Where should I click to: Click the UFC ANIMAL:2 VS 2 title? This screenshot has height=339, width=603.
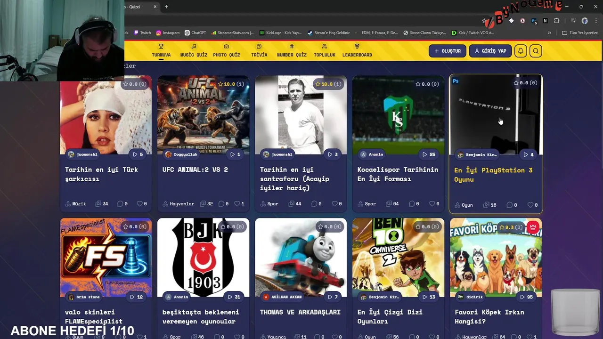tap(195, 169)
